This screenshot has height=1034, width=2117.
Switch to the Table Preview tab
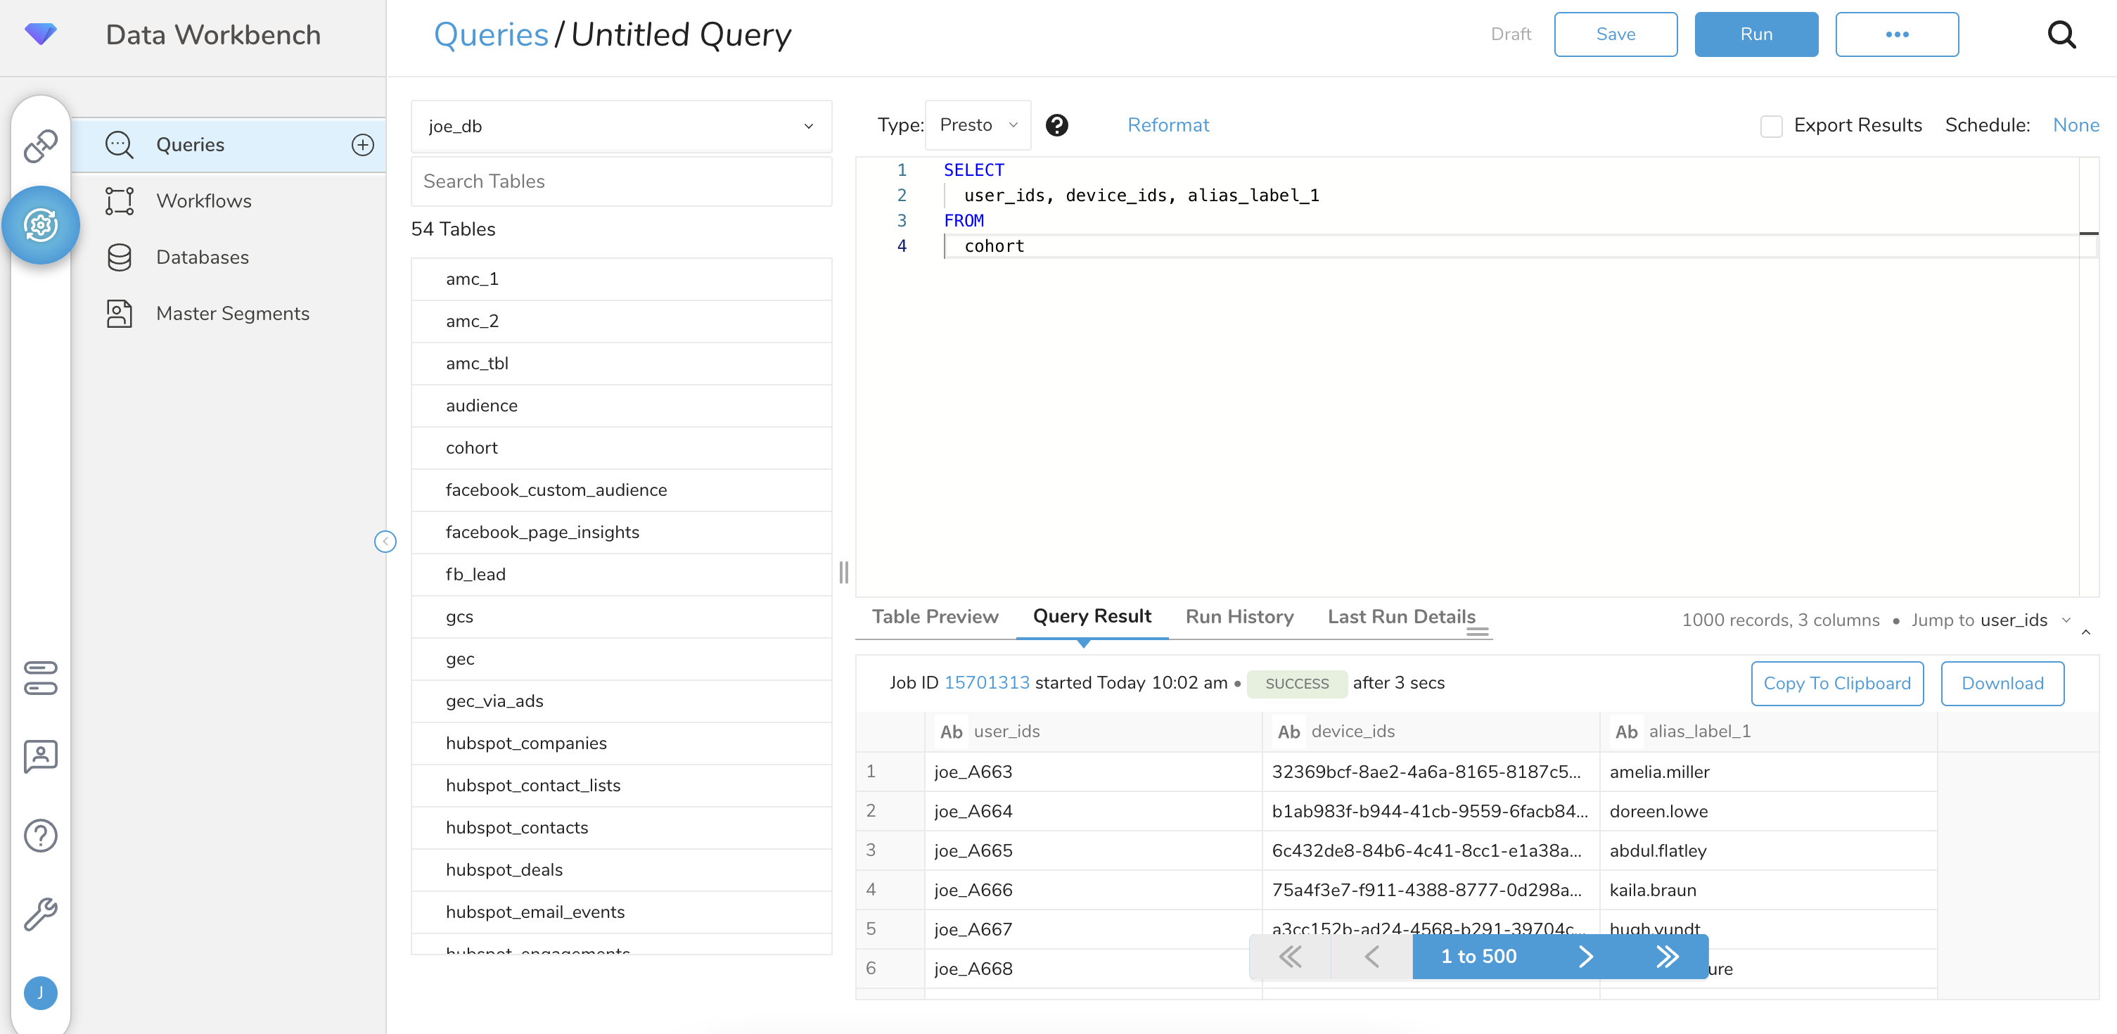pos(937,617)
